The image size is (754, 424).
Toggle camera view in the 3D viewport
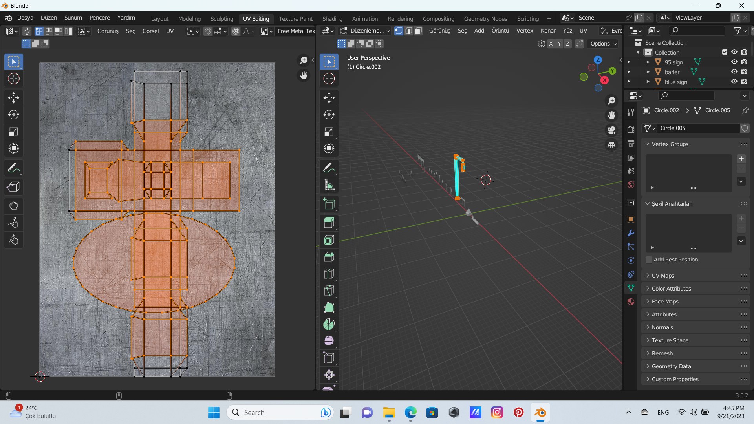pyautogui.click(x=611, y=130)
